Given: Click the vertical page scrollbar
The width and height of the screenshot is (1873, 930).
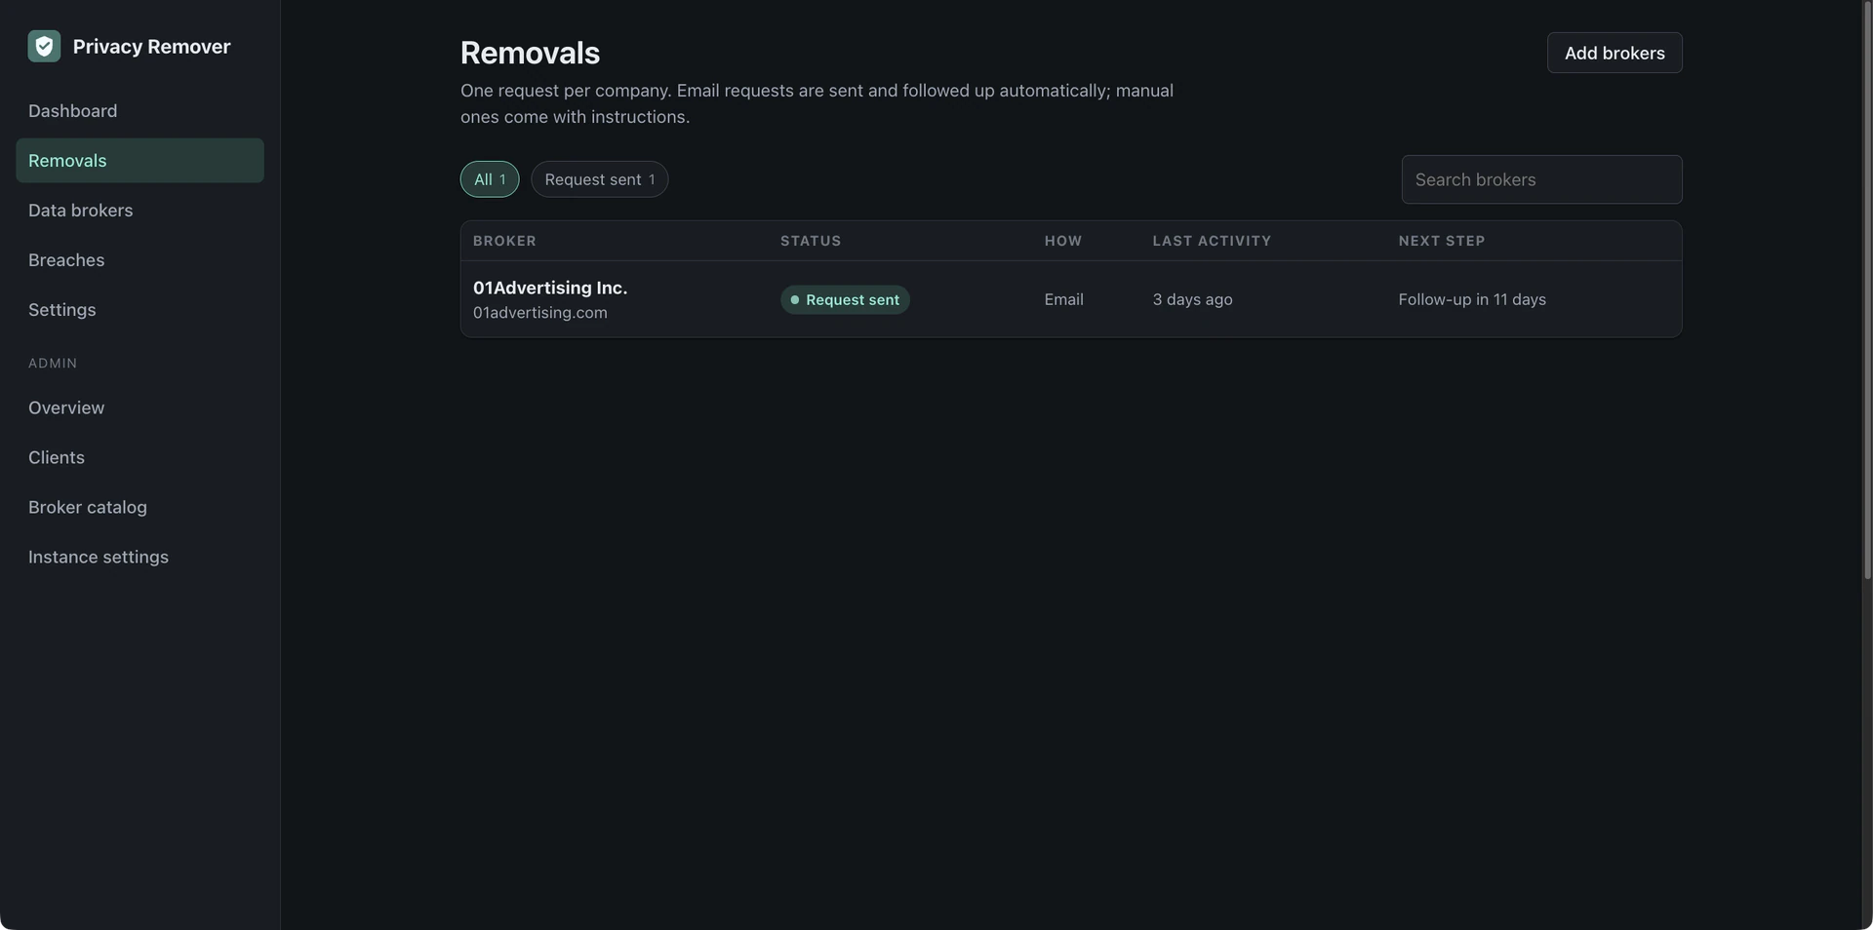Looking at the screenshot, I should (x=1867, y=291).
